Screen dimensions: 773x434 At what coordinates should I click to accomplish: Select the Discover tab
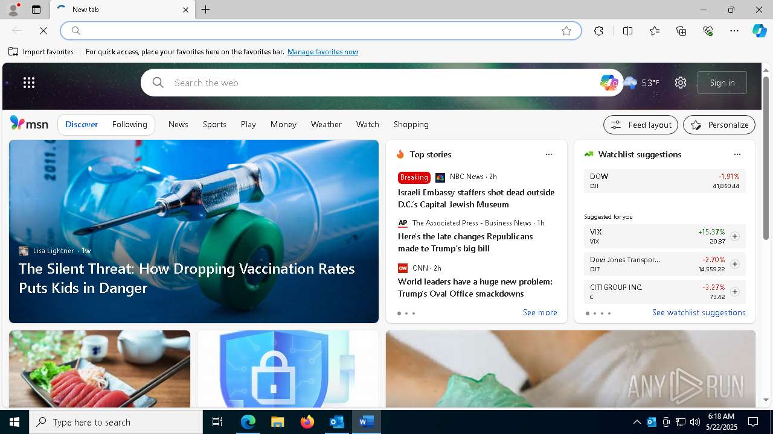click(82, 124)
